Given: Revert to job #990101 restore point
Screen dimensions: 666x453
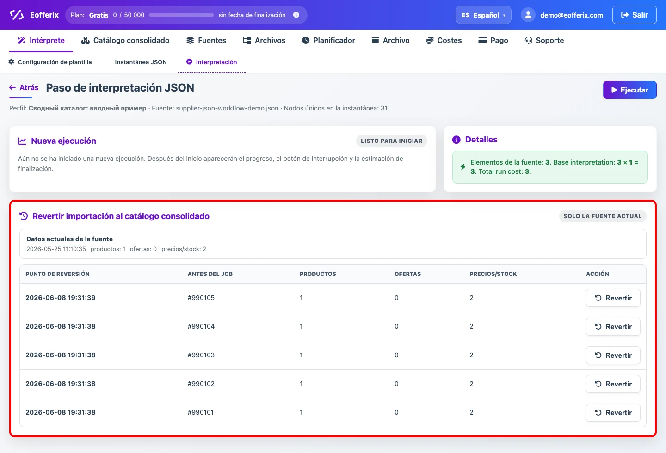Looking at the screenshot, I should point(613,413).
